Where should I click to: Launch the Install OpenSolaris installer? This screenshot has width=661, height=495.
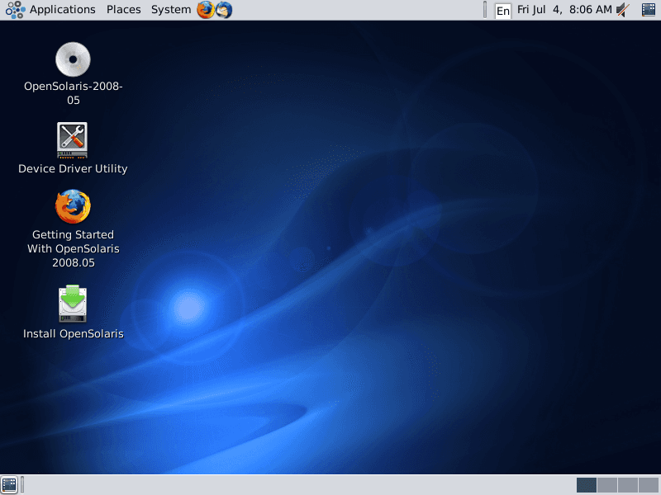[x=73, y=304]
